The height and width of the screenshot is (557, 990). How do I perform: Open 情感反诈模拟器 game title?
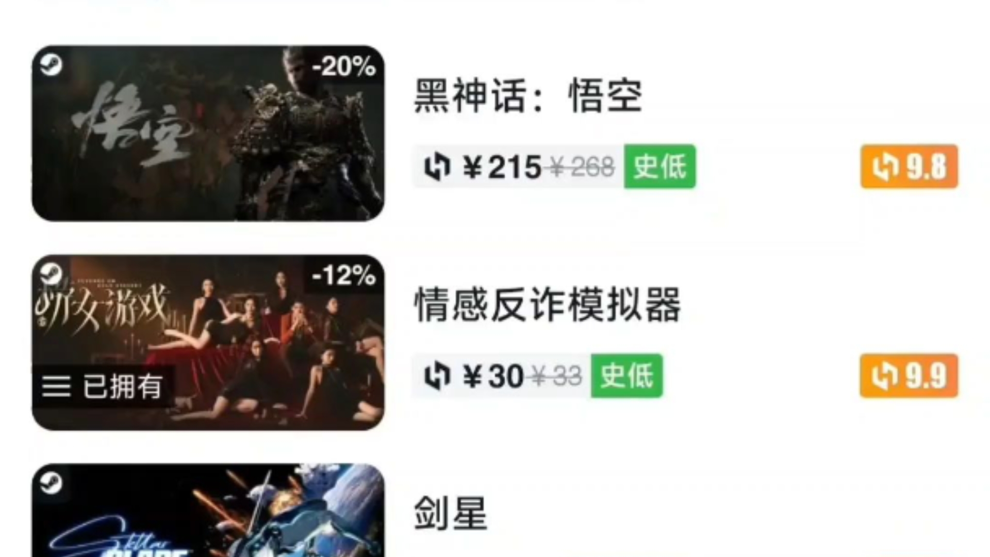(548, 305)
